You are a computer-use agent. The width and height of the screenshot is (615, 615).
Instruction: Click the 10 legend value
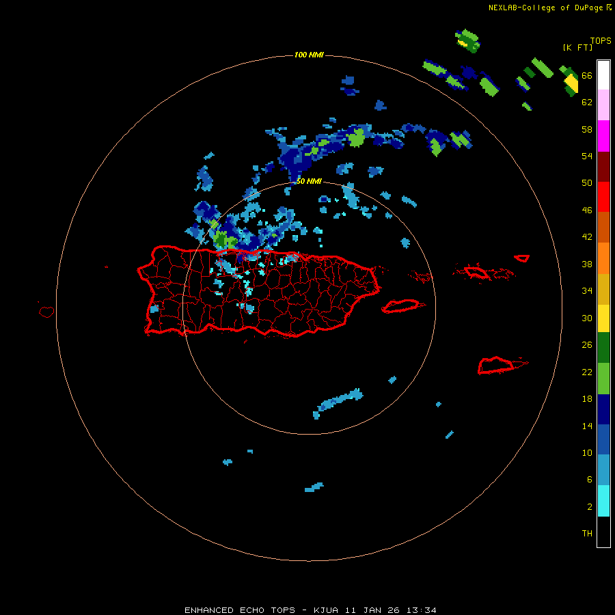(587, 452)
